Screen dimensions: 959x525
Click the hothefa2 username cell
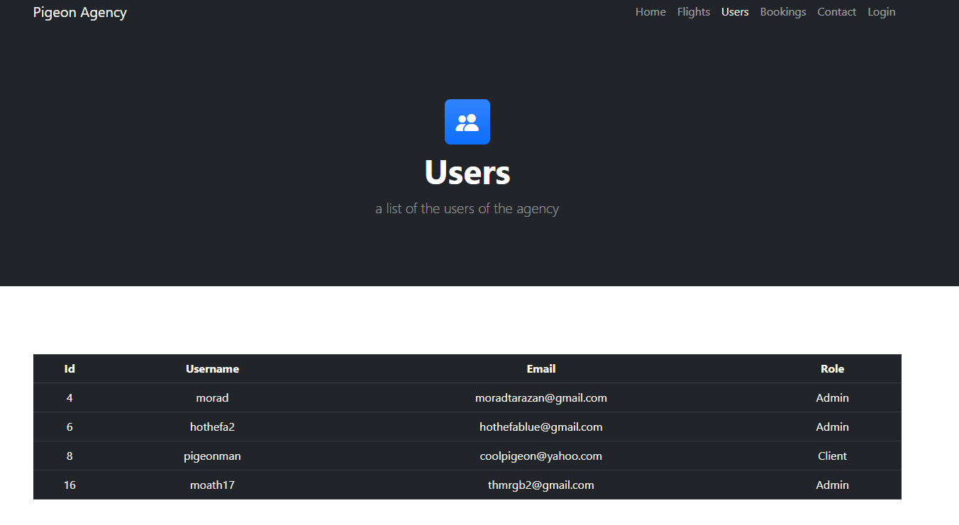pos(212,427)
